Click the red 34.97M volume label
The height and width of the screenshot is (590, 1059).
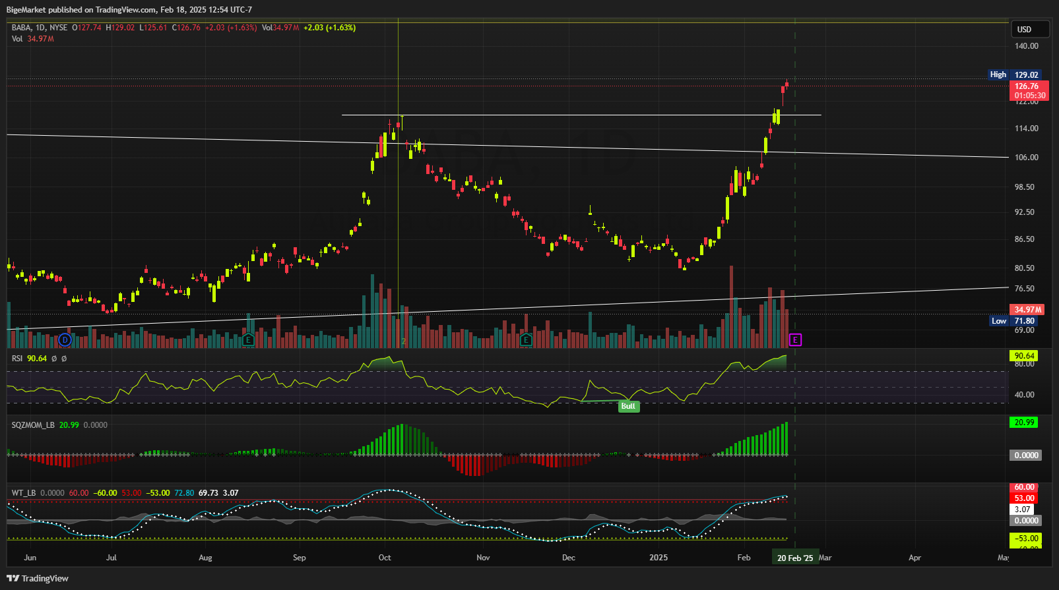(x=1027, y=310)
